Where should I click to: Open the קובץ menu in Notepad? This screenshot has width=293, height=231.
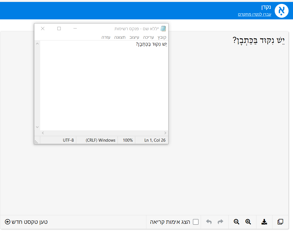pos(162,37)
